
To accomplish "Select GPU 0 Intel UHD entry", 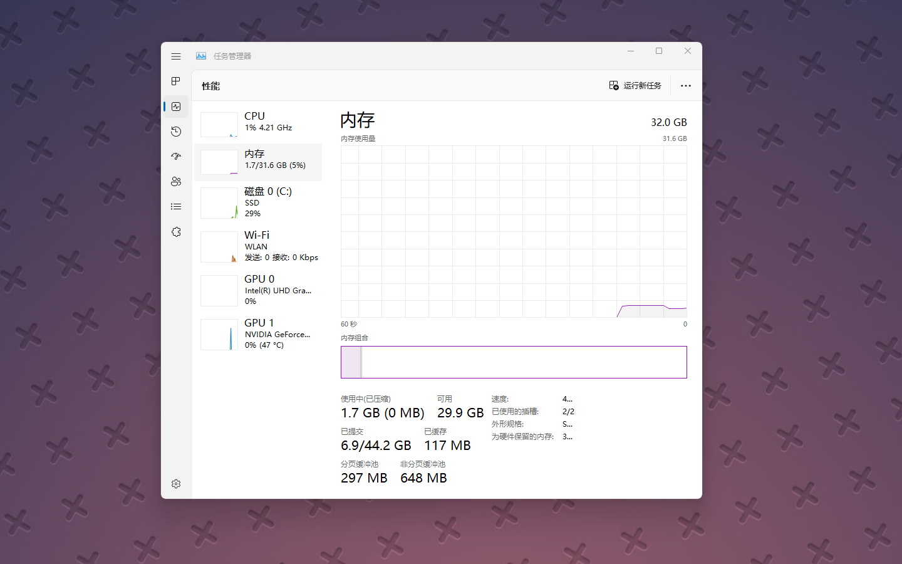I will [x=258, y=290].
